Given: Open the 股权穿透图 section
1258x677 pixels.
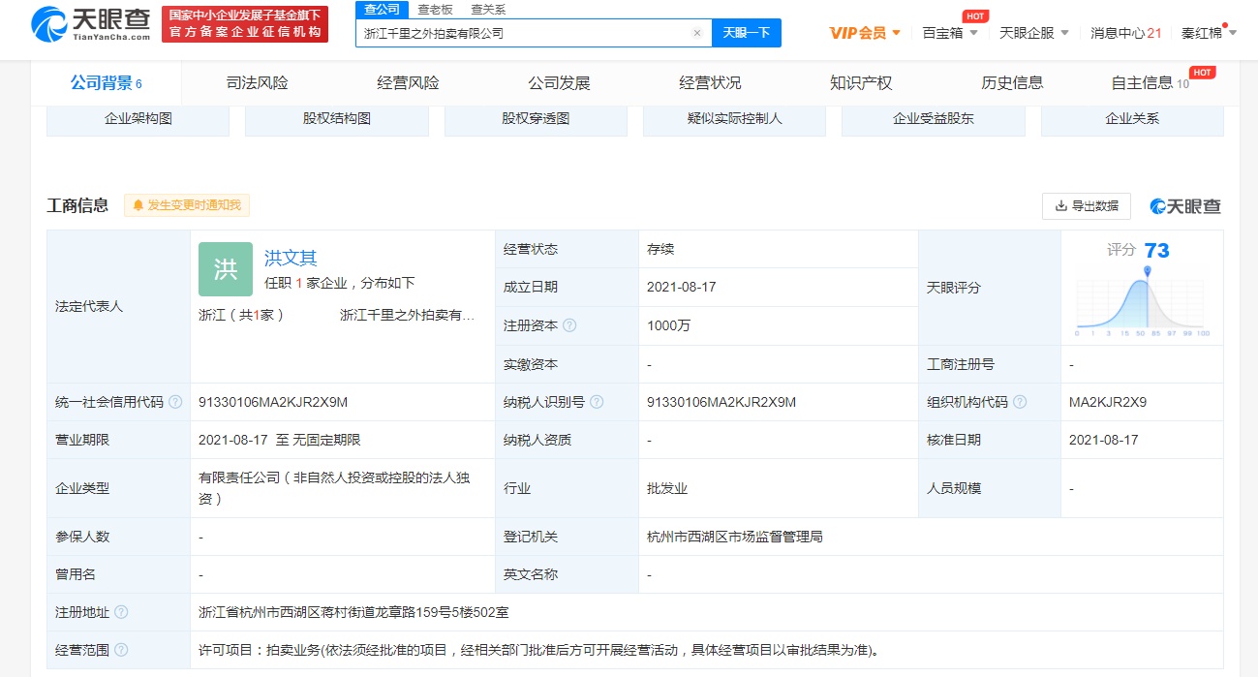Looking at the screenshot, I should pyautogui.click(x=536, y=120).
